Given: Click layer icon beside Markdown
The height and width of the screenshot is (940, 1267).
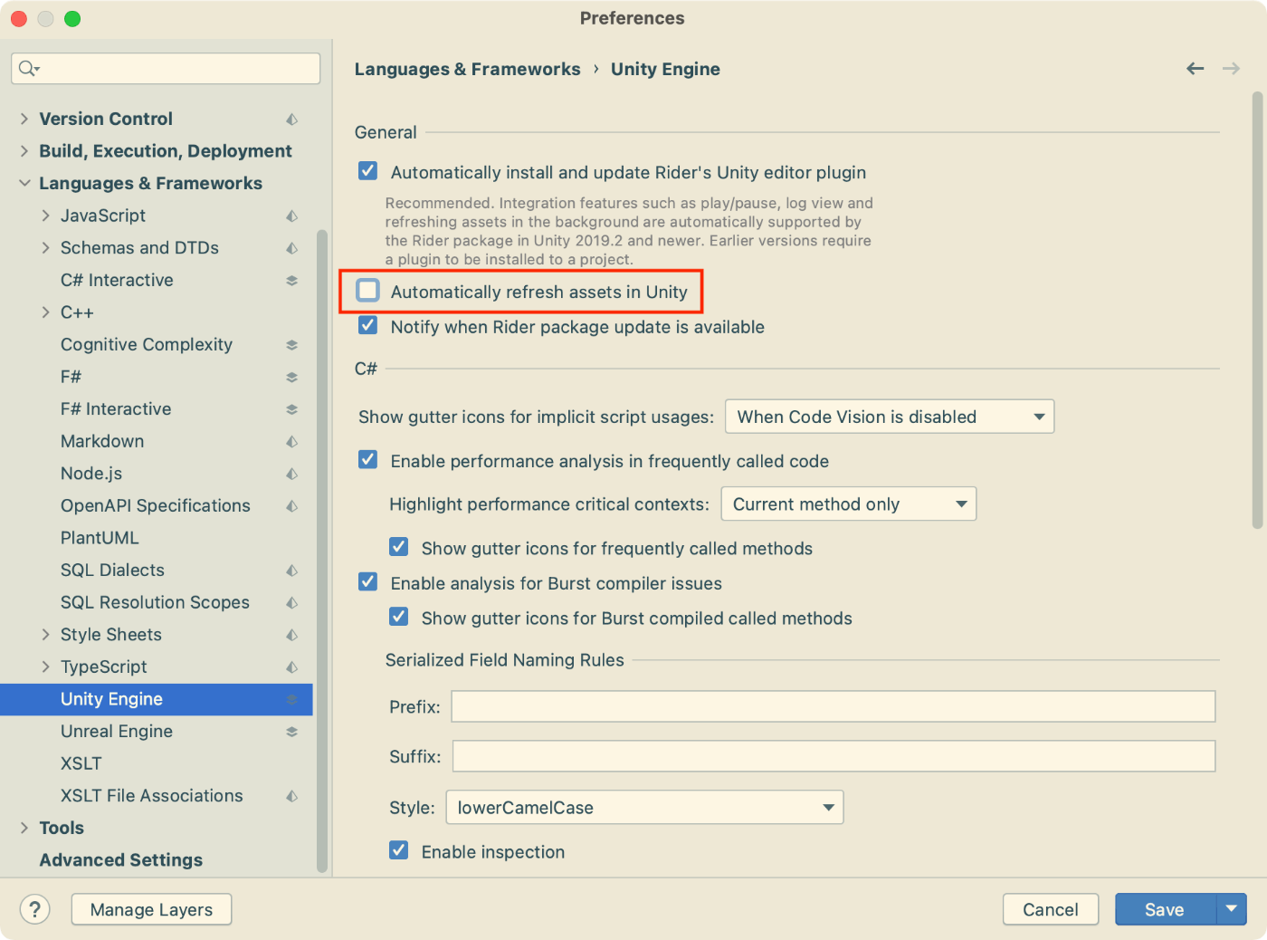Looking at the screenshot, I should [x=291, y=442].
